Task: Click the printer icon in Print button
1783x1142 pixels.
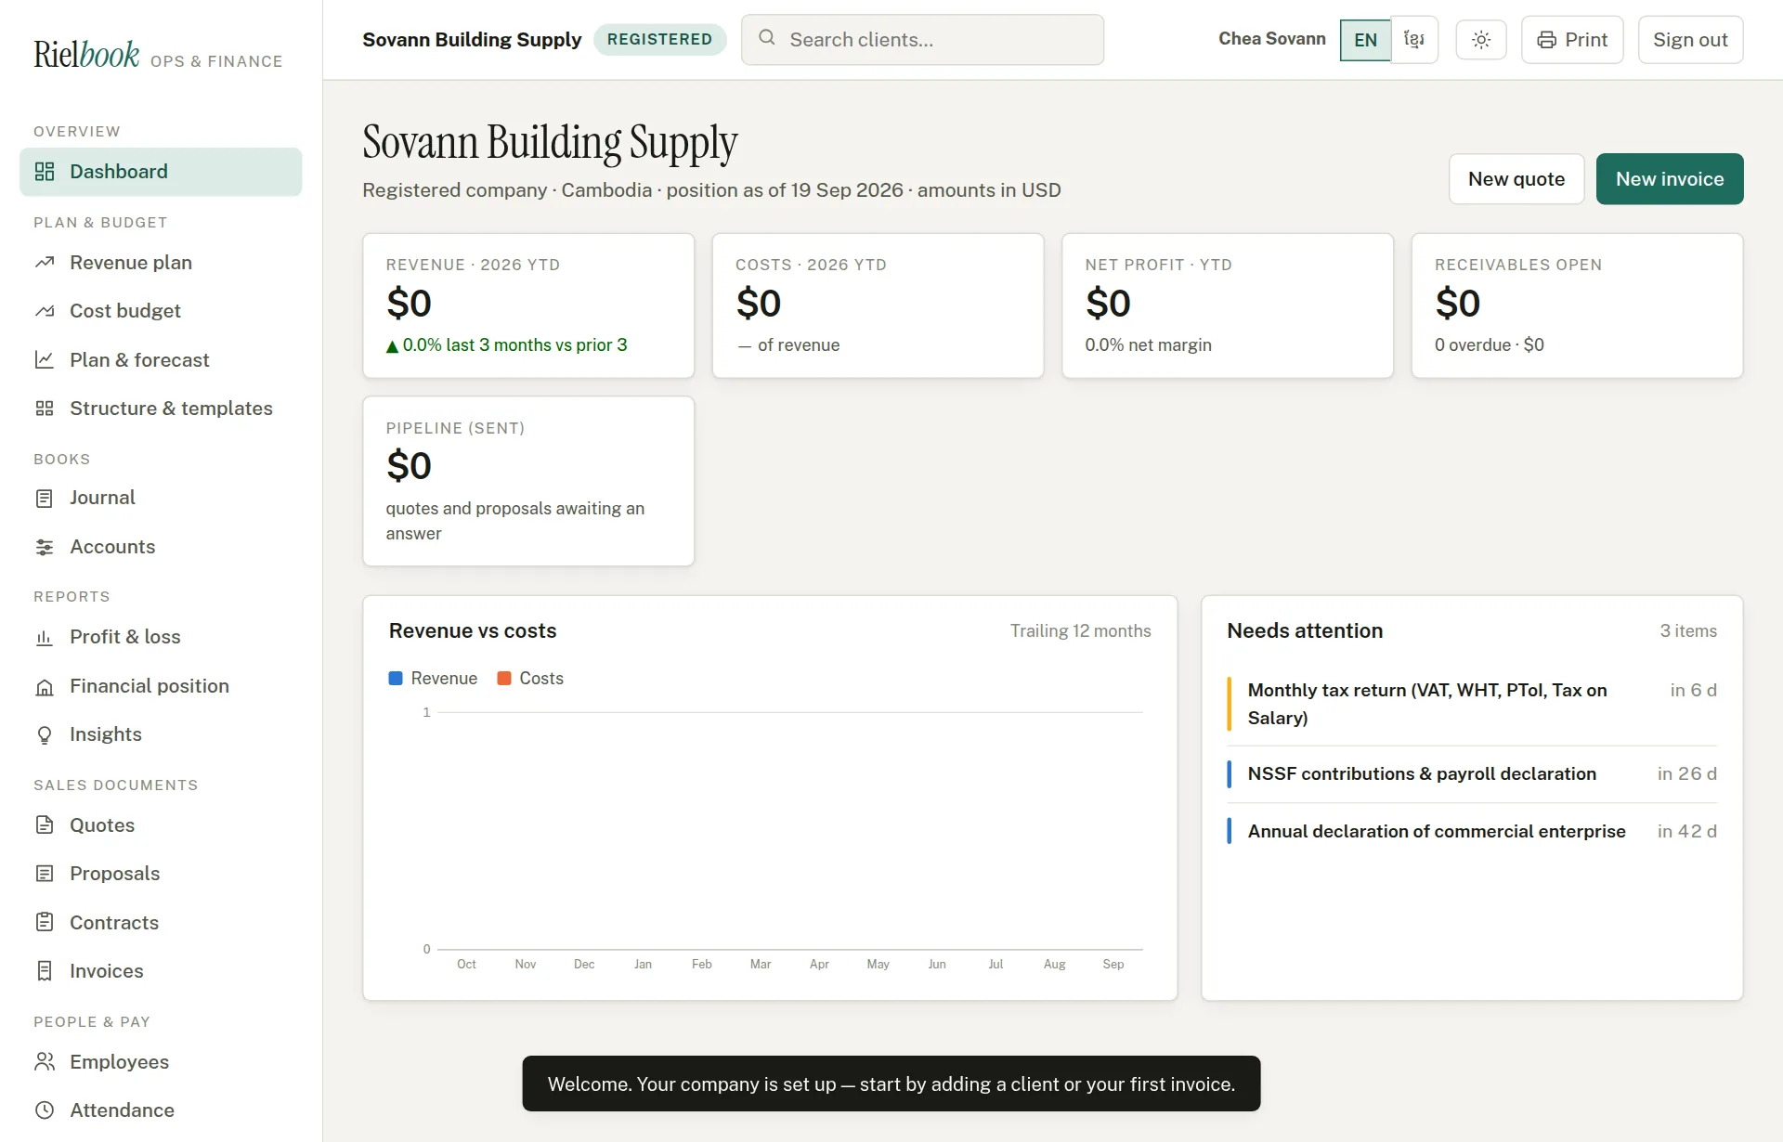Action: 1546,40
